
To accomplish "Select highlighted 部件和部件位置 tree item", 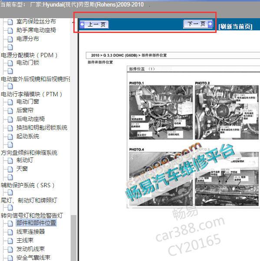I will pos(36,223).
